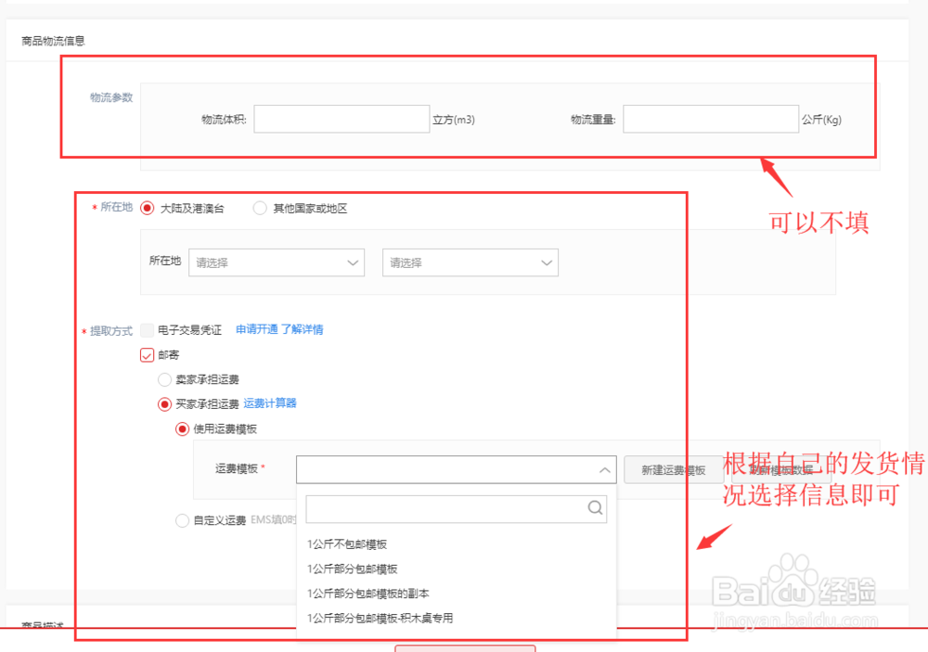928x652 pixels.
Task: Uncheck the 邮寄 checkbox
Action: point(147,354)
